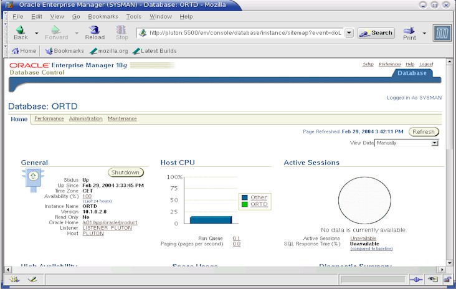Click the Navigator icon in the status bar

tap(14, 280)
